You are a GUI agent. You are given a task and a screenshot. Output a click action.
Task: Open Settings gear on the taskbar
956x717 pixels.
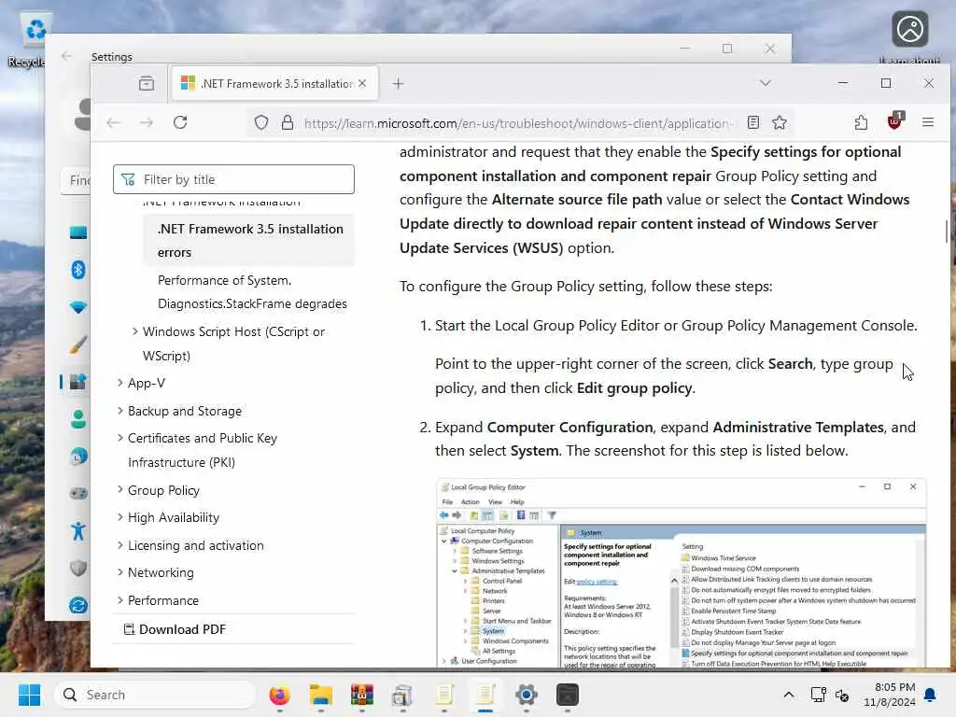527,695
